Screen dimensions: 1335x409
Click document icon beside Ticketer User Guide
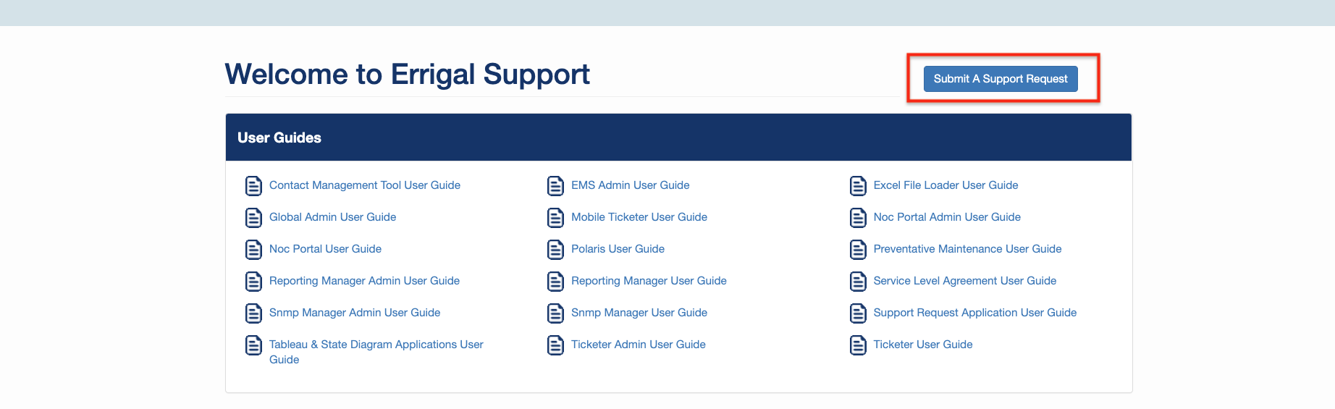(858, 345)
